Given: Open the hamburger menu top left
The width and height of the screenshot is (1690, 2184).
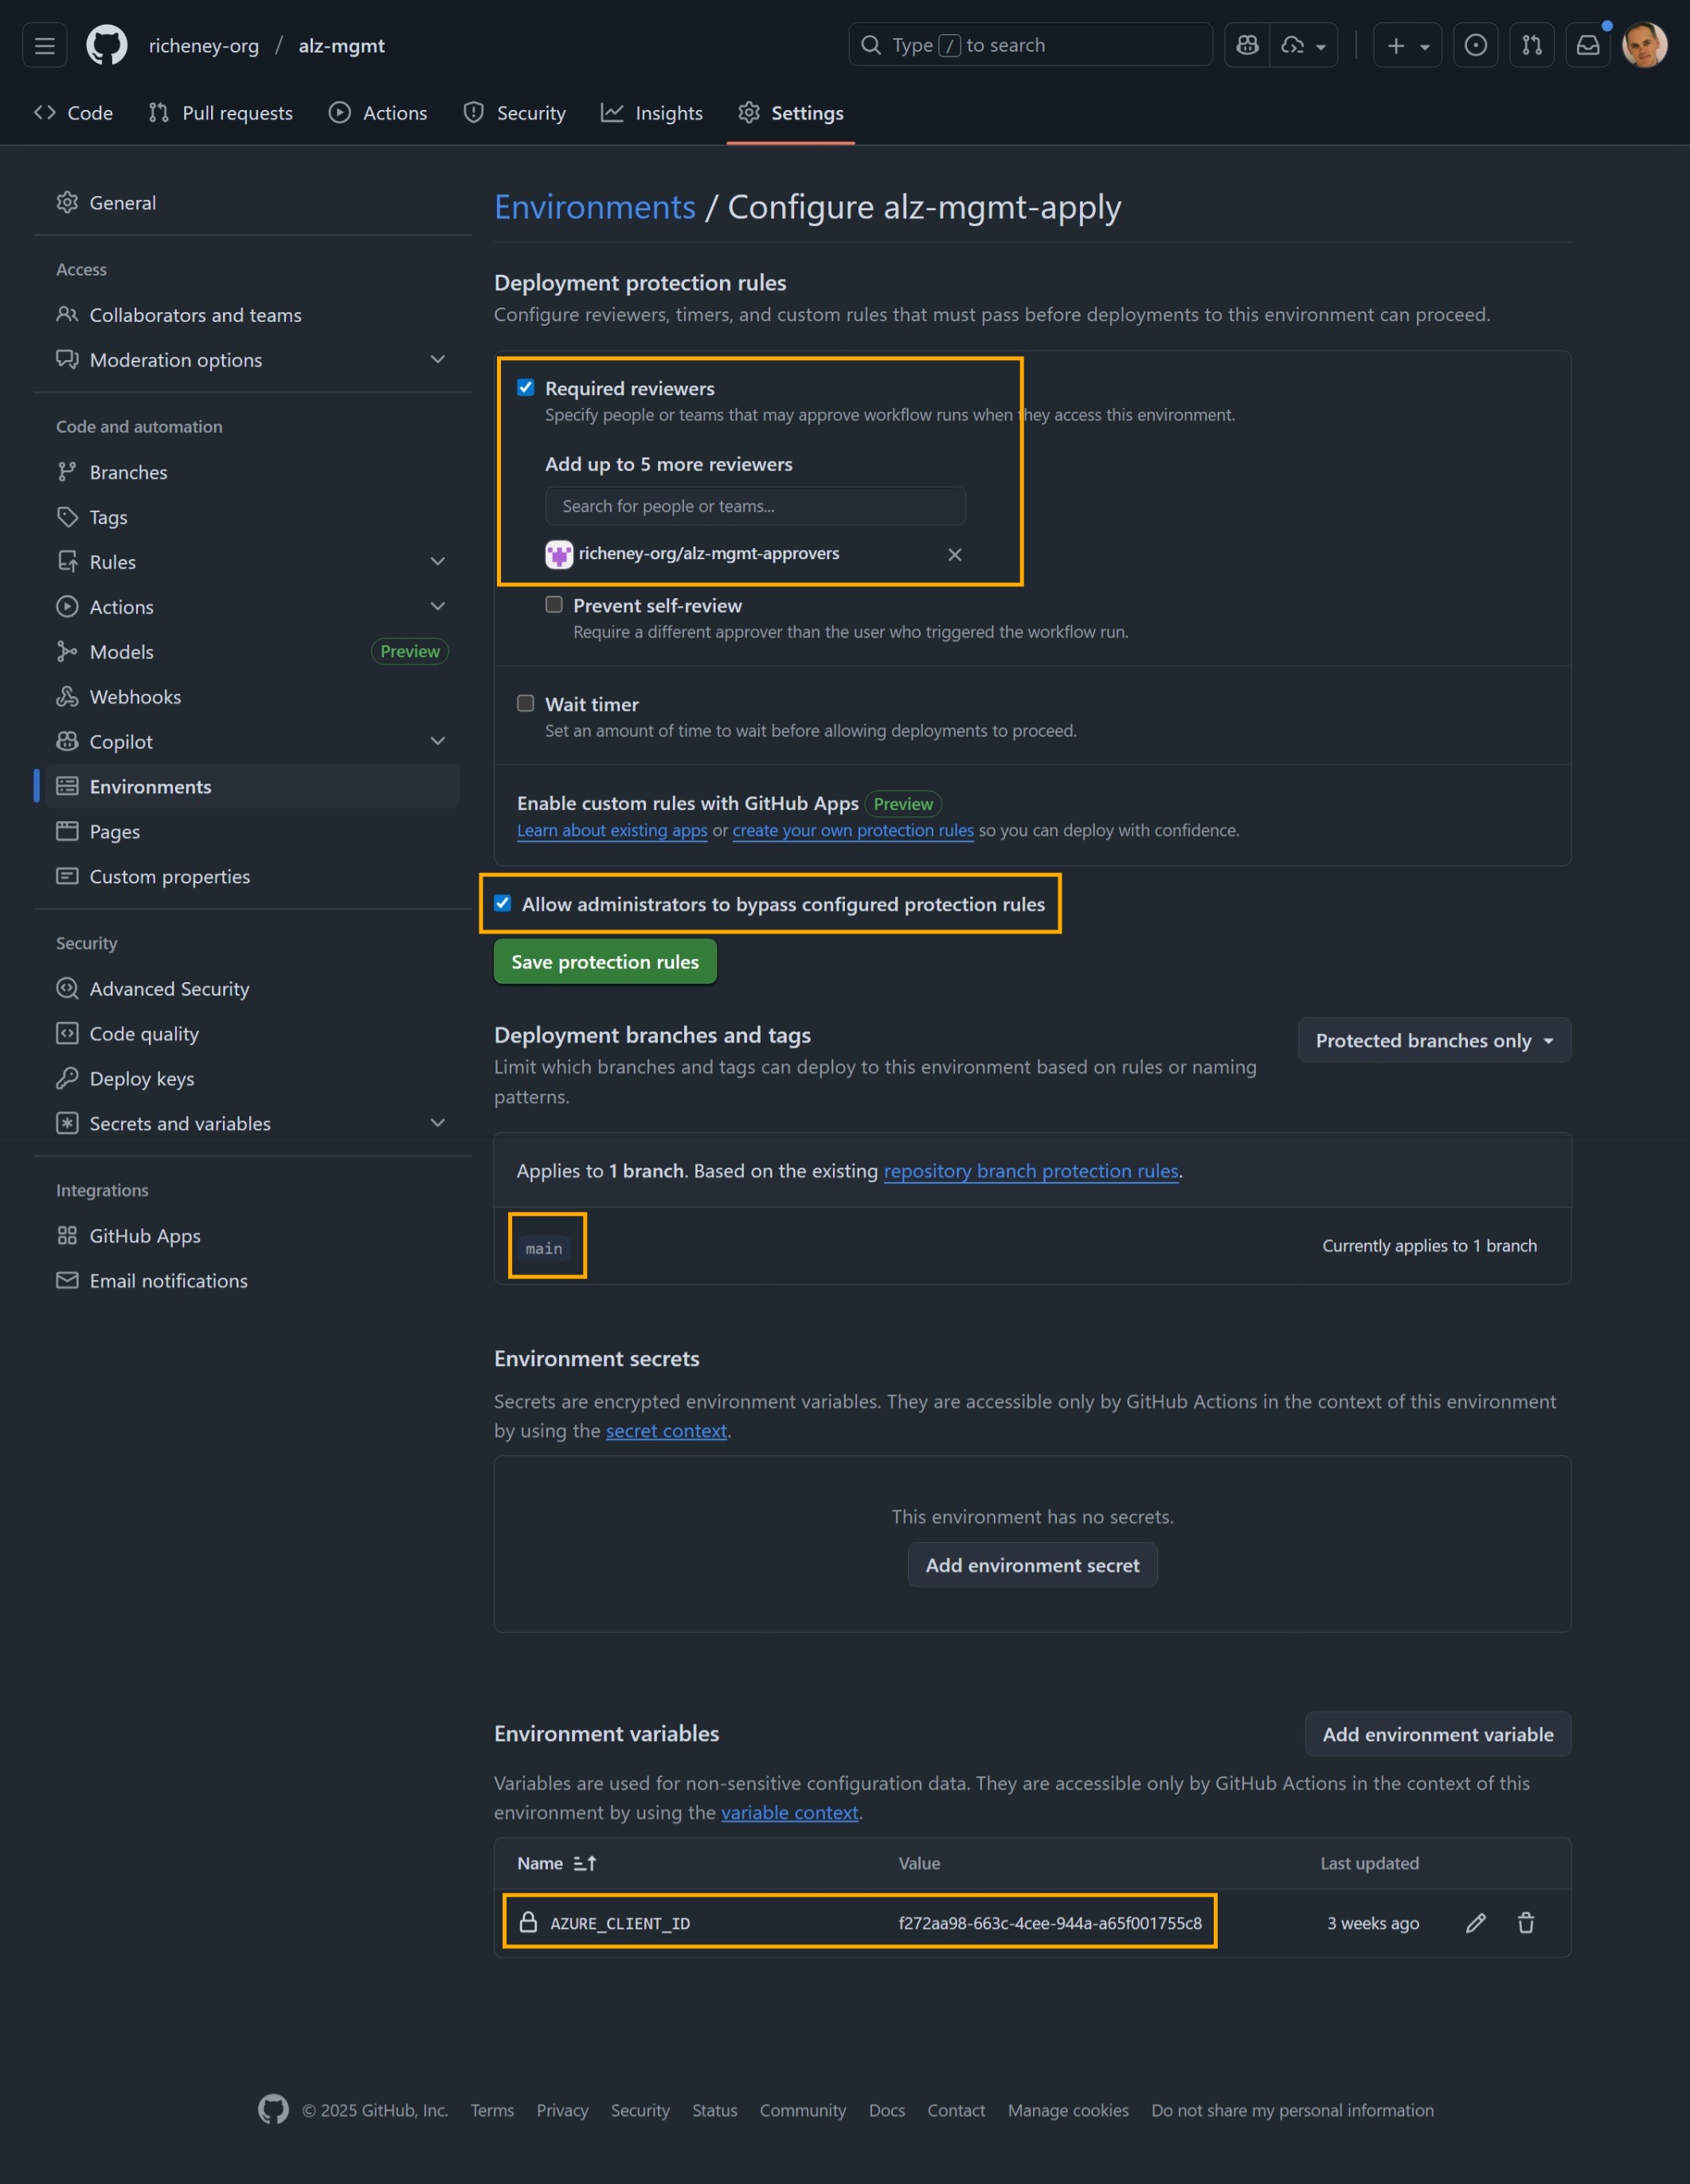Looking at the screenshot, I should pyautogui.click(x=44, y=44).
